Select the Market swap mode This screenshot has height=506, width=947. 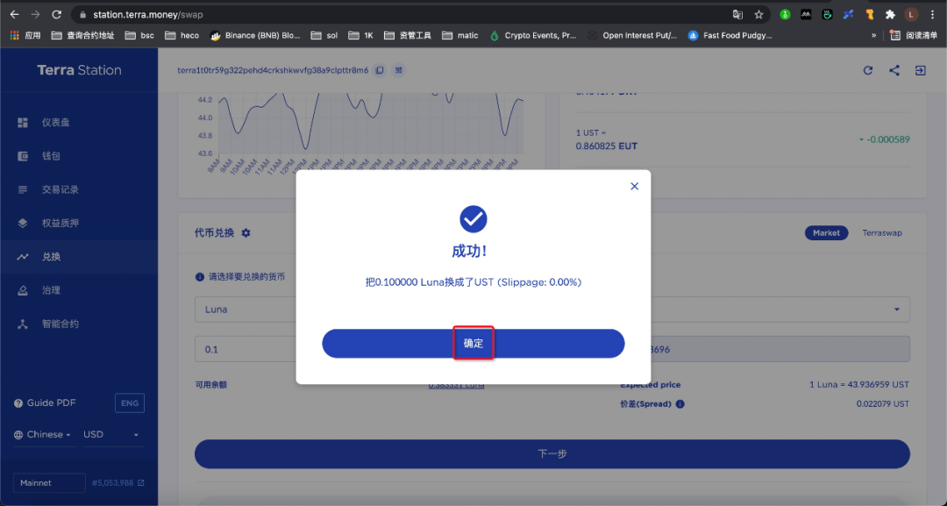pos(826,232)
